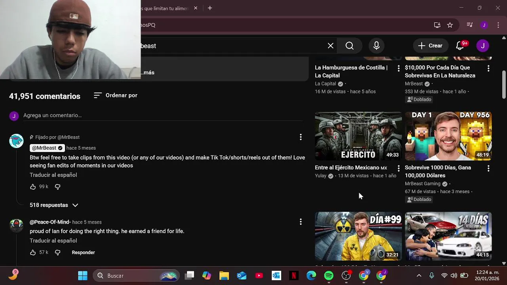This screenshot has height=285, width=507.
Task: Open Chrome profile J avatar in toolbar
Action: coord(484,25)
